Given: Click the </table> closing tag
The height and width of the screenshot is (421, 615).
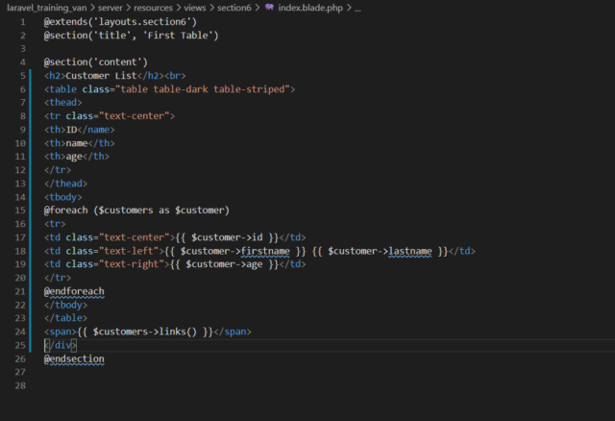Looking at the screenshot, I should tap(66, 318).
